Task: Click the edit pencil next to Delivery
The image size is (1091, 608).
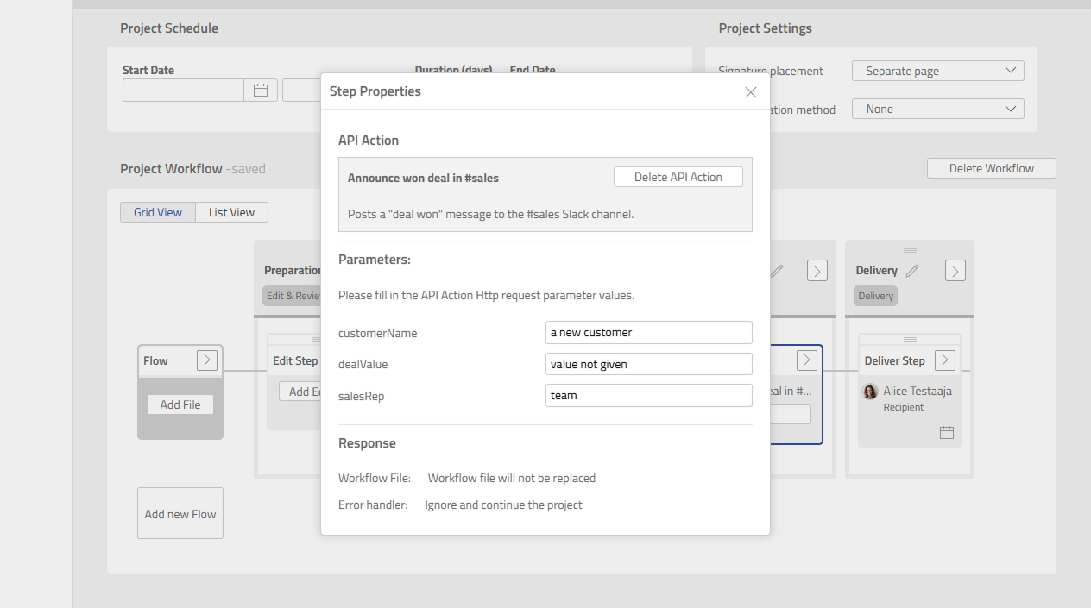Action: tap(912, 271)
